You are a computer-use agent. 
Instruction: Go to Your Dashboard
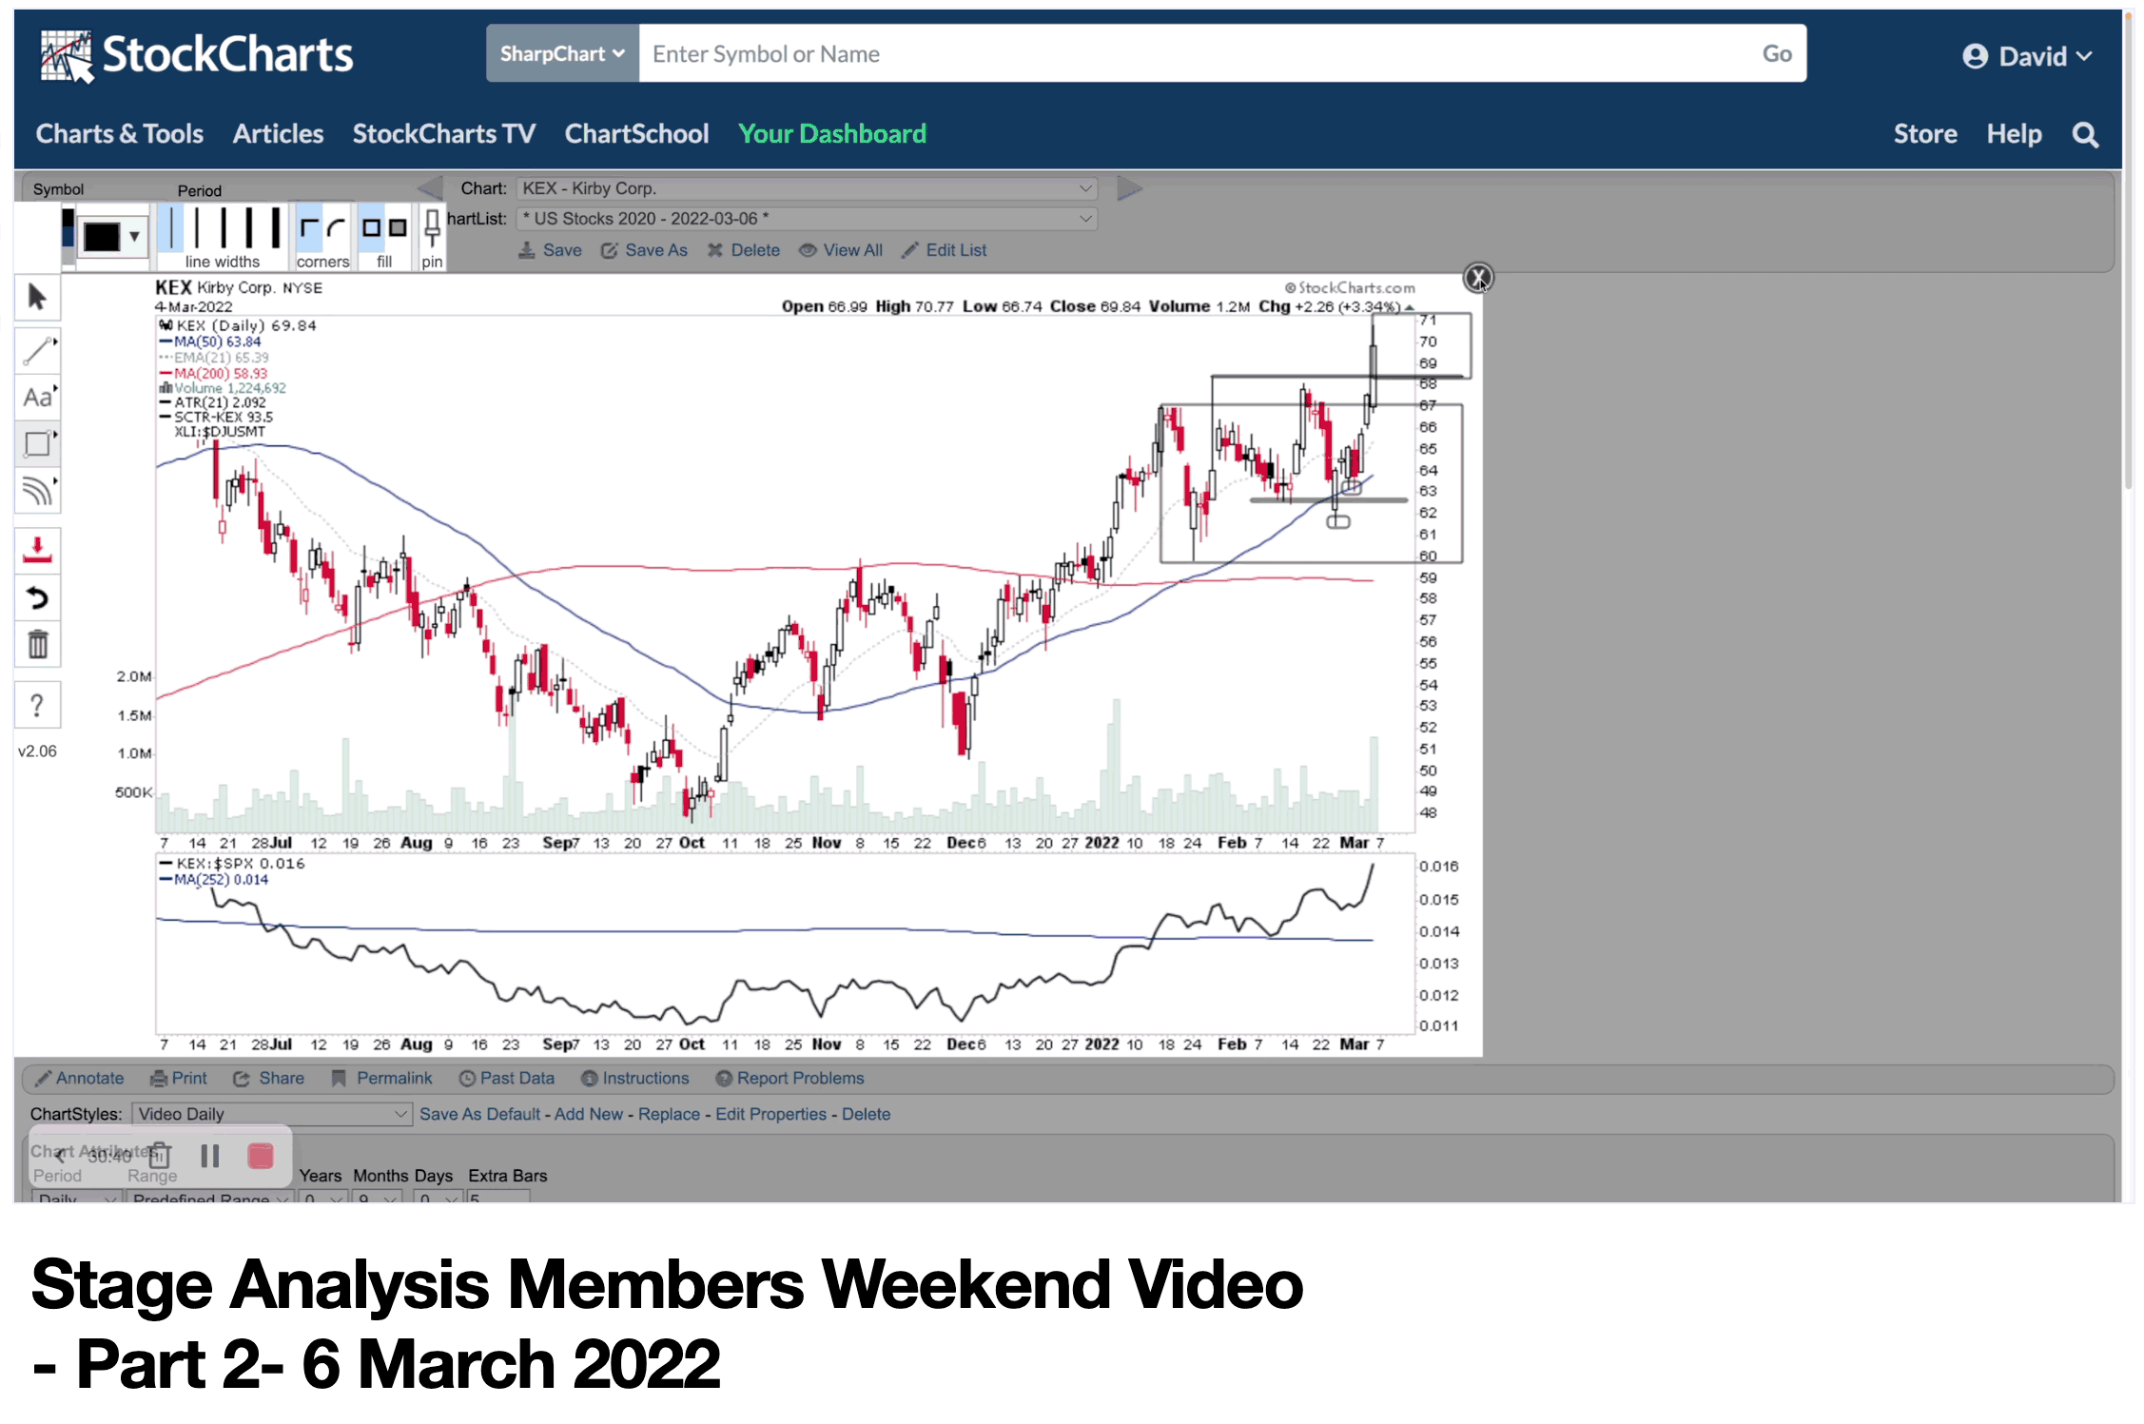(x=832, y=134)
